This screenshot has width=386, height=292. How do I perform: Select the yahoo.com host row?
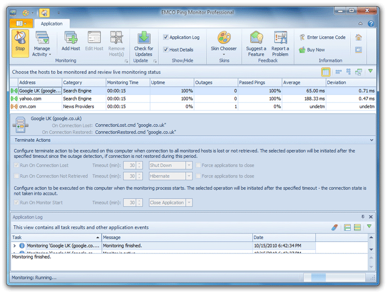pos(193,99)
